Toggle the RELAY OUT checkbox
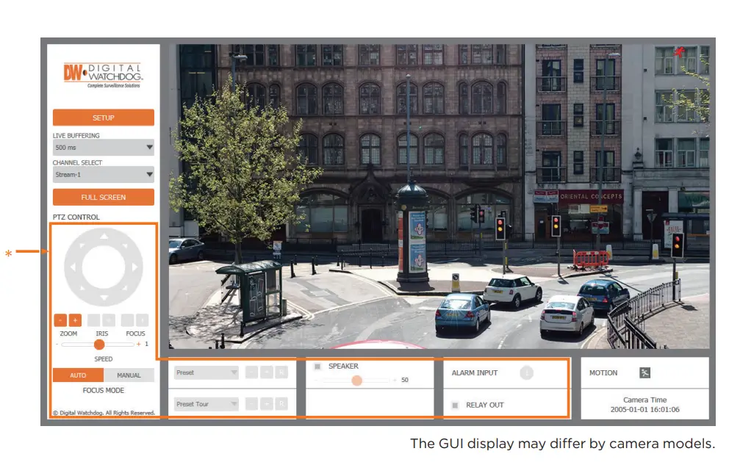 pyautogui.click(x=456, y=405)
